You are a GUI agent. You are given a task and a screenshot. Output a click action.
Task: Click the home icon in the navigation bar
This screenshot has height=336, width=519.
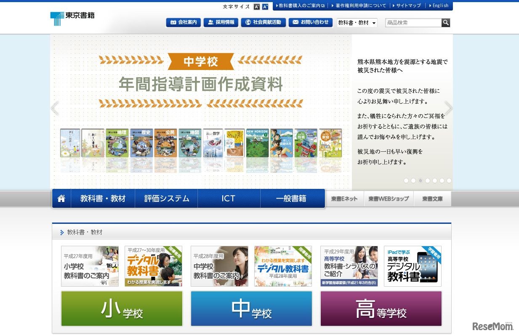click(x=61, y=198)
